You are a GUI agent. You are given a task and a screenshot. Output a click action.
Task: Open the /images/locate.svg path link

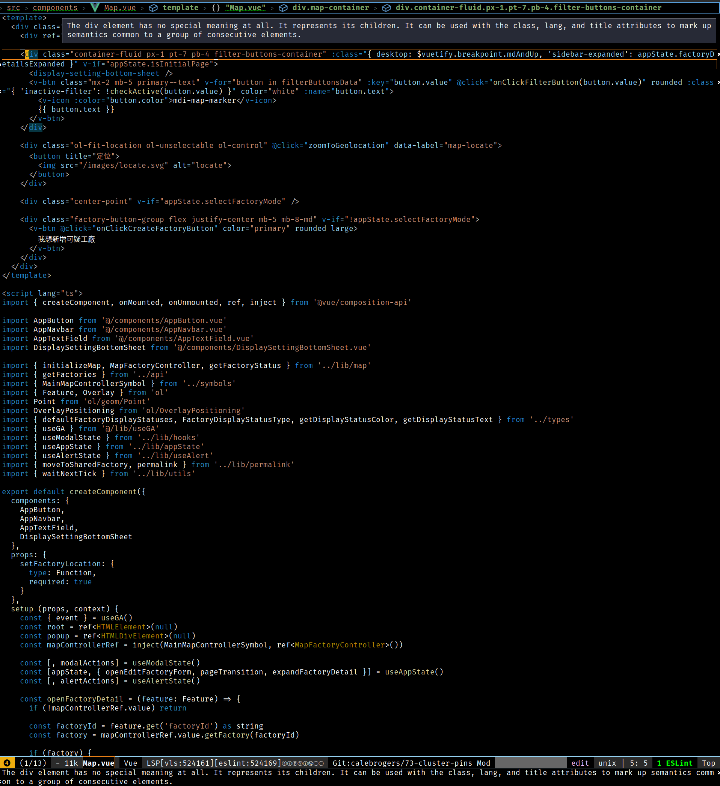coord(124,165)
